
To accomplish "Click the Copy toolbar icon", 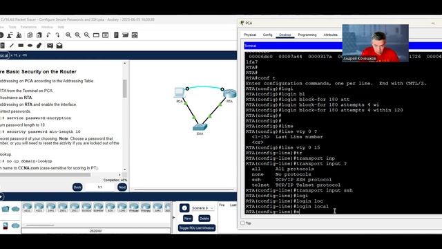I will [30, 35].
